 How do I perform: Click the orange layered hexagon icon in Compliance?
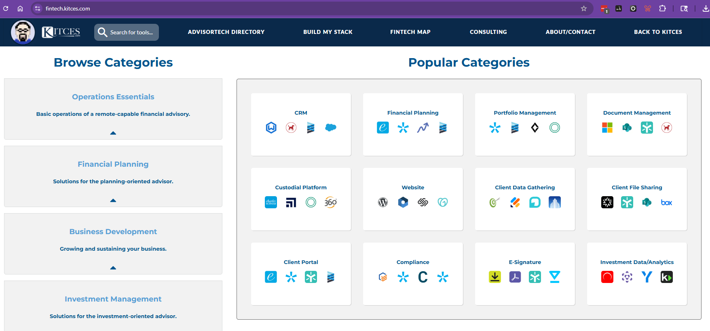coord(383,277)
